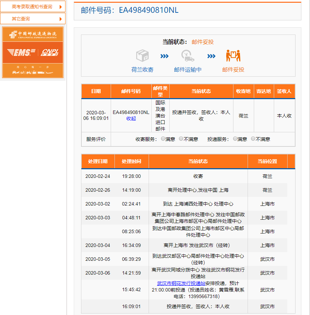Click the 2020-03-06 16:09:01 date cell
The width and height of the screenshot is (310, 315).
(96, 115)
